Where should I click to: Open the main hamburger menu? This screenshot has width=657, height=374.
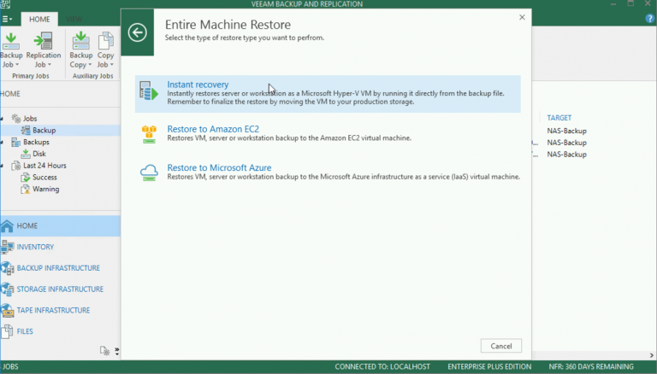point(7,20)
